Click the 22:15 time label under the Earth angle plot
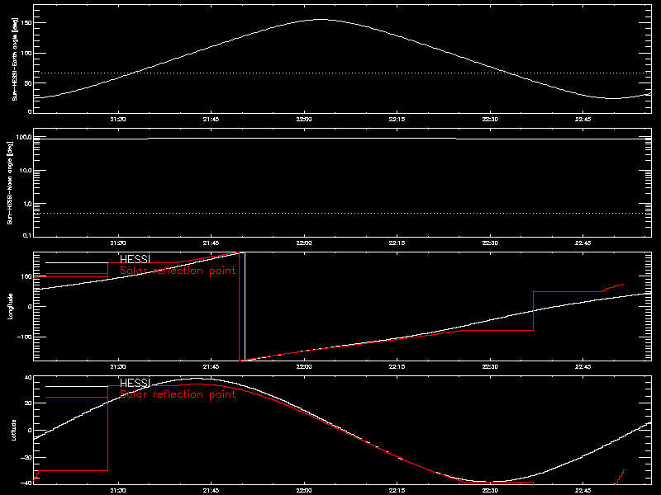Image resolution: width=661 pixels, height=495 pixels. pos(397,120)
